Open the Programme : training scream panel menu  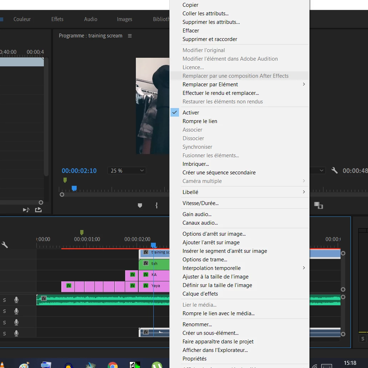pos(130,36)
